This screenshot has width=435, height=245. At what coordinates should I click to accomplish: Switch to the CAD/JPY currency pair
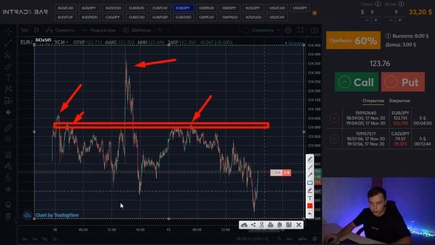click(x=113, y=17)
